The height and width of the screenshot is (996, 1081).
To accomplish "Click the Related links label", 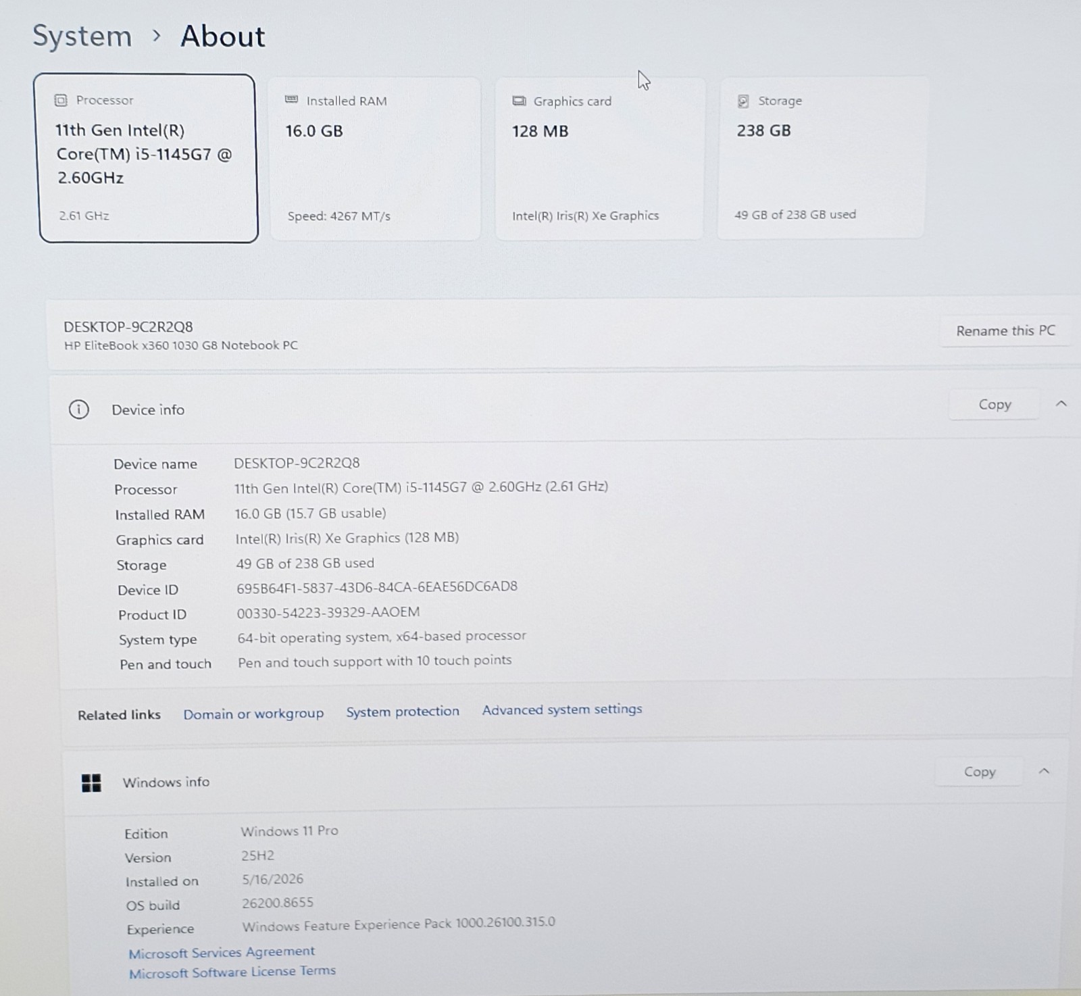I will 119,715.
